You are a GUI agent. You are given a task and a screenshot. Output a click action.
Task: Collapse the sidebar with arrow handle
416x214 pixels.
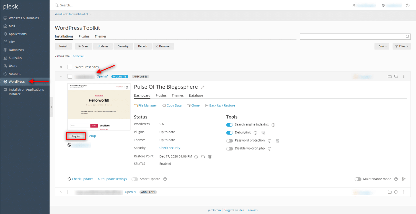(51, 107)
